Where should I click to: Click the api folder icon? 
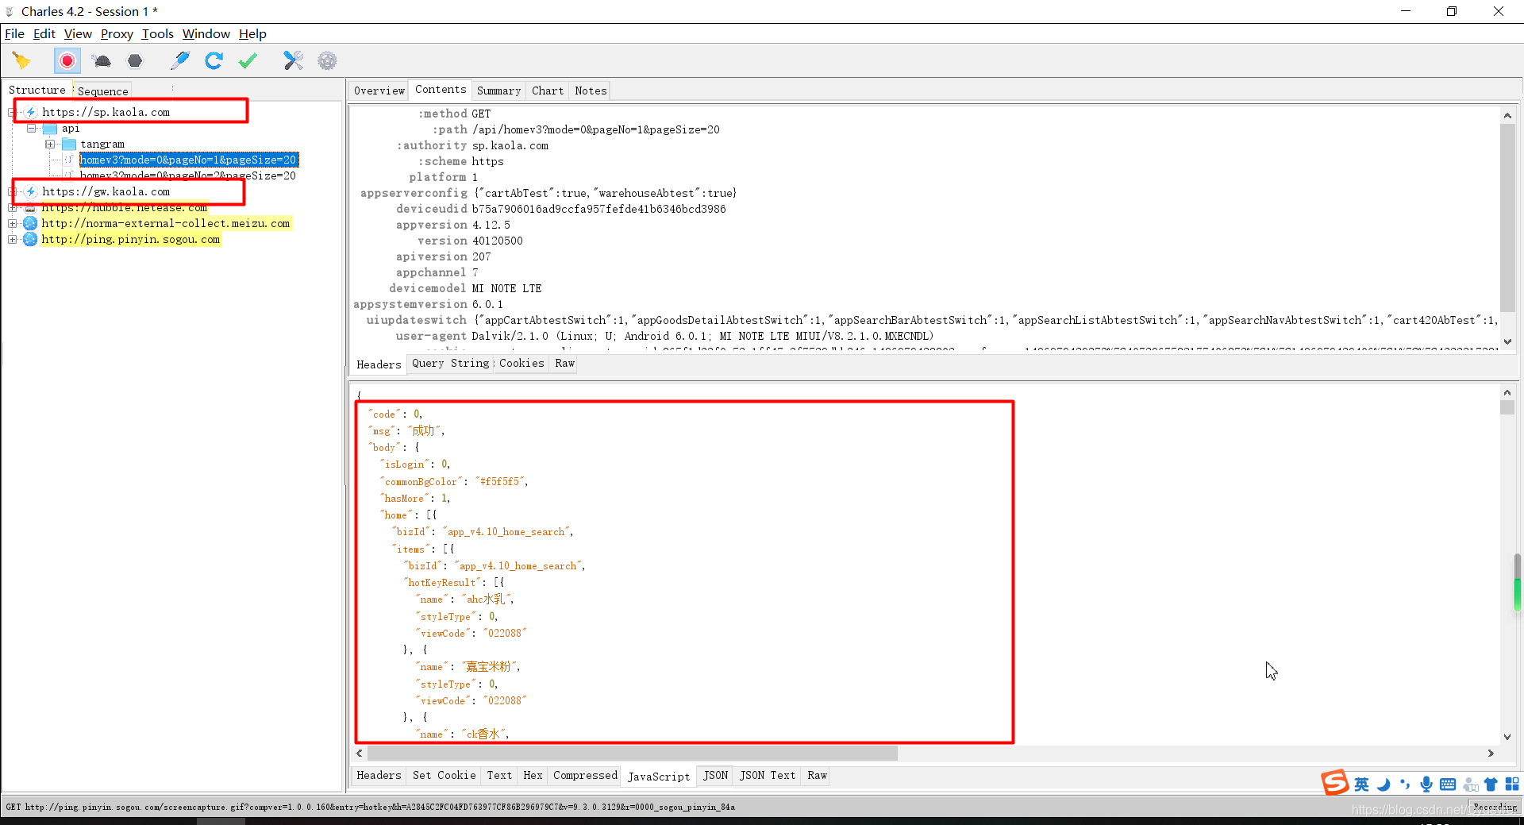50,129
